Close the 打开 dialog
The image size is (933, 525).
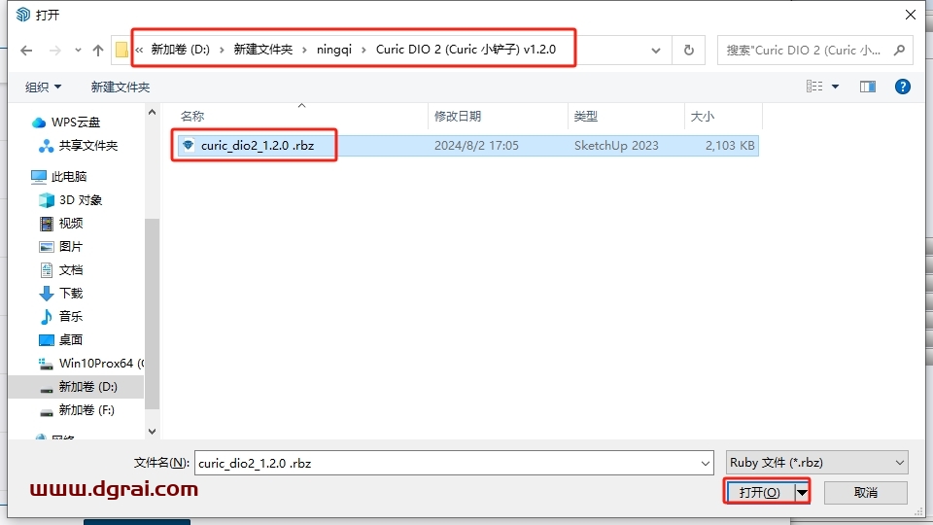(911, 15)
